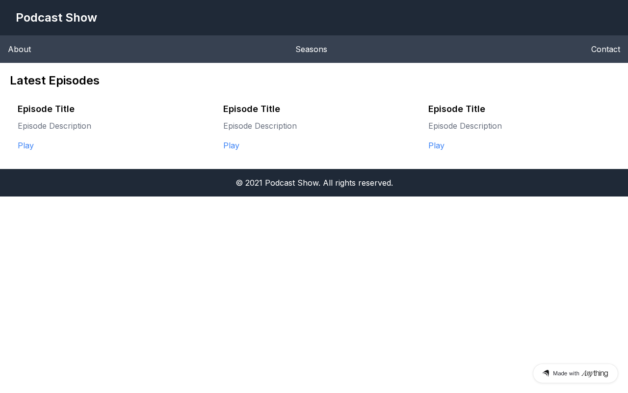
Task: Click the second episode's description text
Action: tap(260, 126)
